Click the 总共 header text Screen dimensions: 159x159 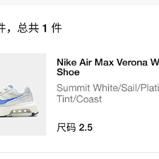point(28,28)
